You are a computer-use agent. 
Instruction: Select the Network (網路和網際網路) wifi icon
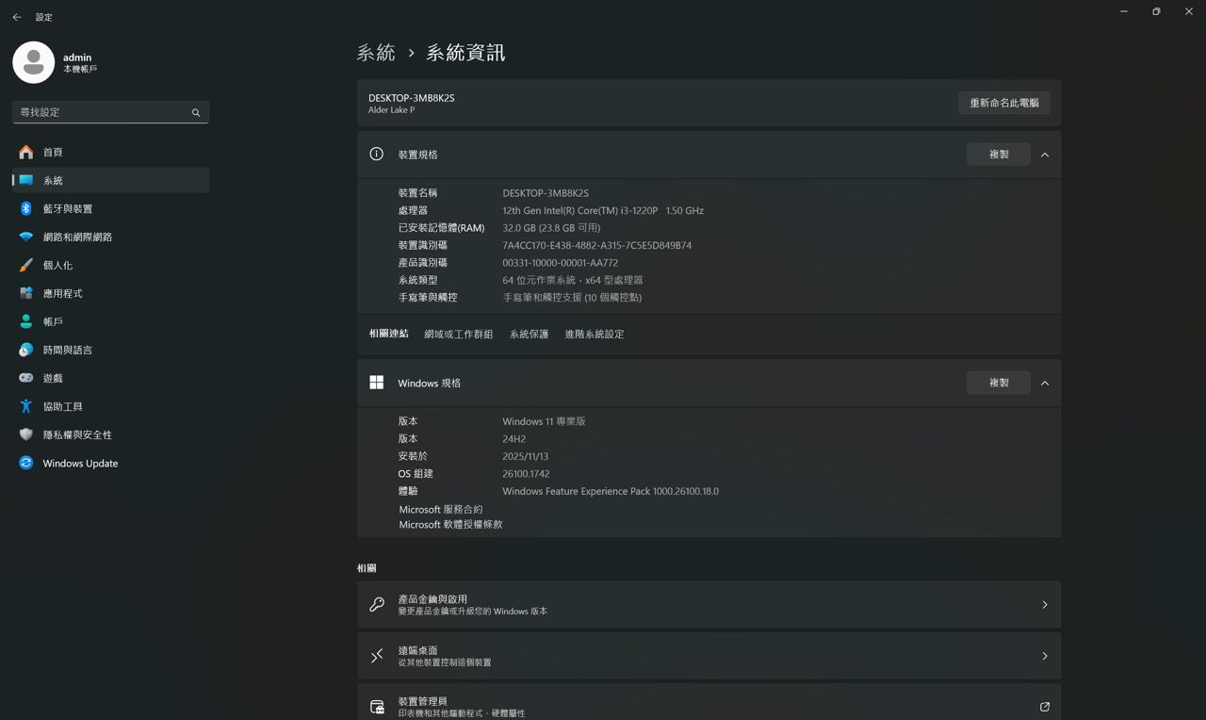26,237
